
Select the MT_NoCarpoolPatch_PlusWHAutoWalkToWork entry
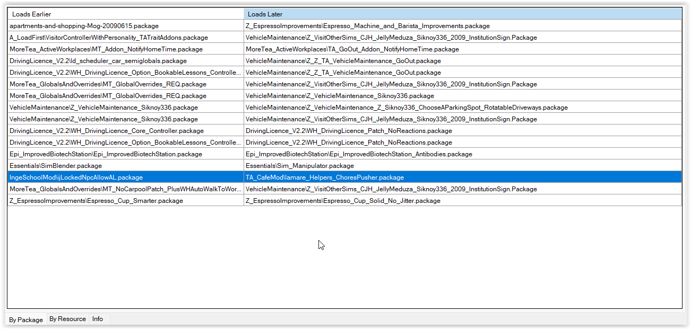pos(125,189)
